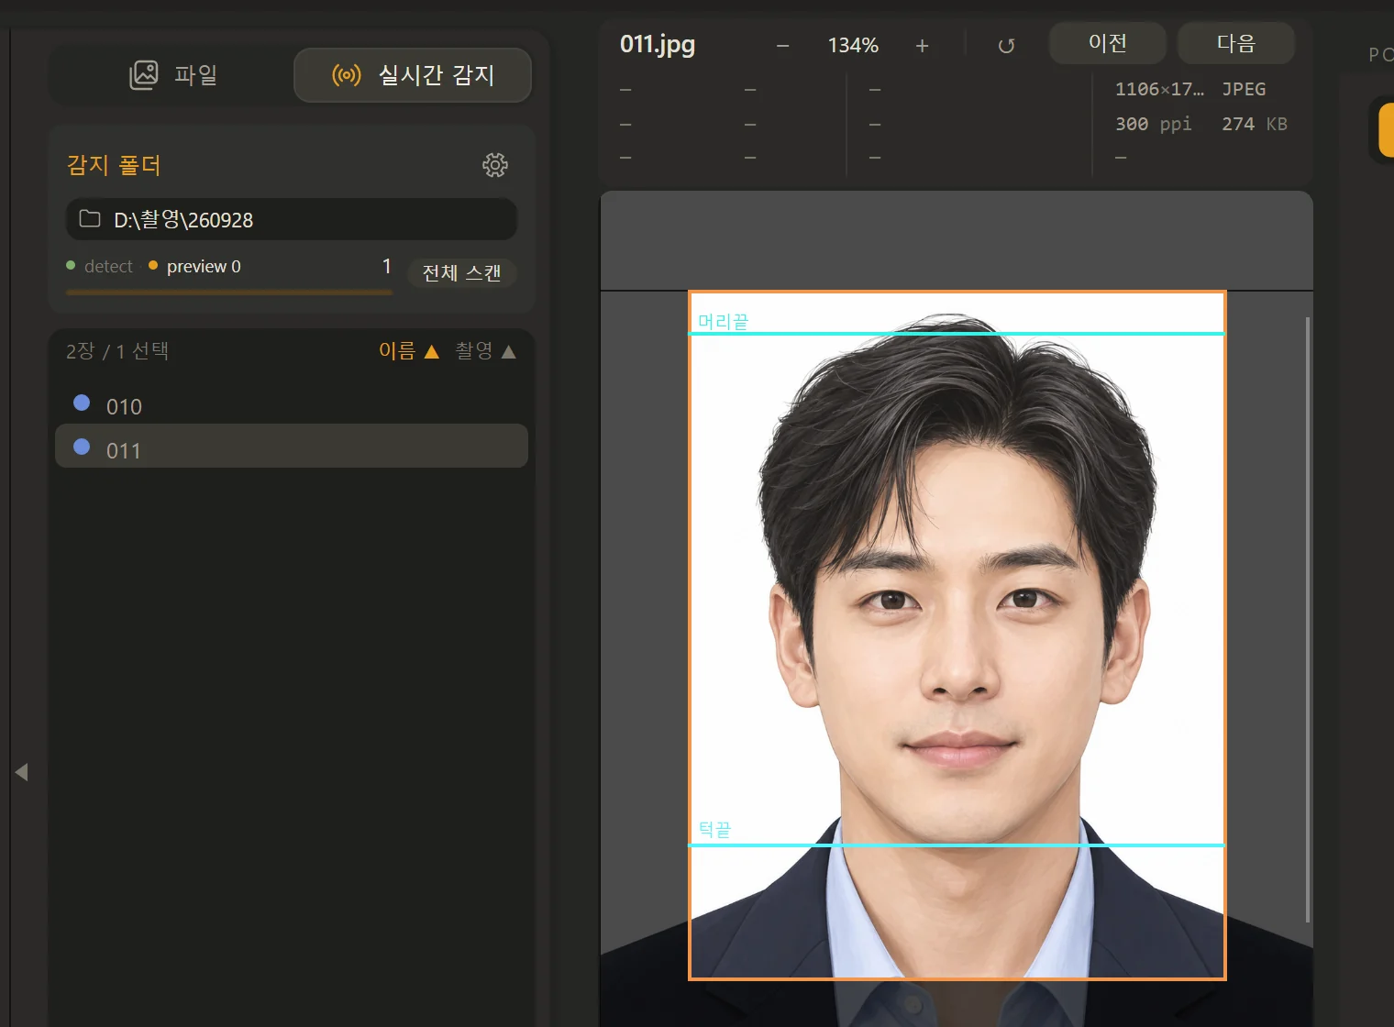The image size is (1394, 1027).
Task: Click the 134% zoom value
Action: pos(853,45)
